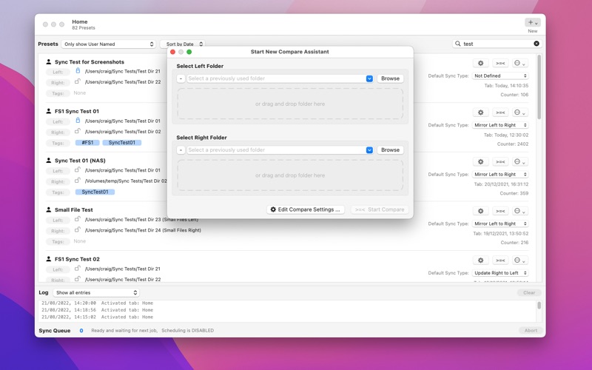
Task: Open more-actions menu for Sync Test 01 (NAS)
Action: [x=519, y=161]
